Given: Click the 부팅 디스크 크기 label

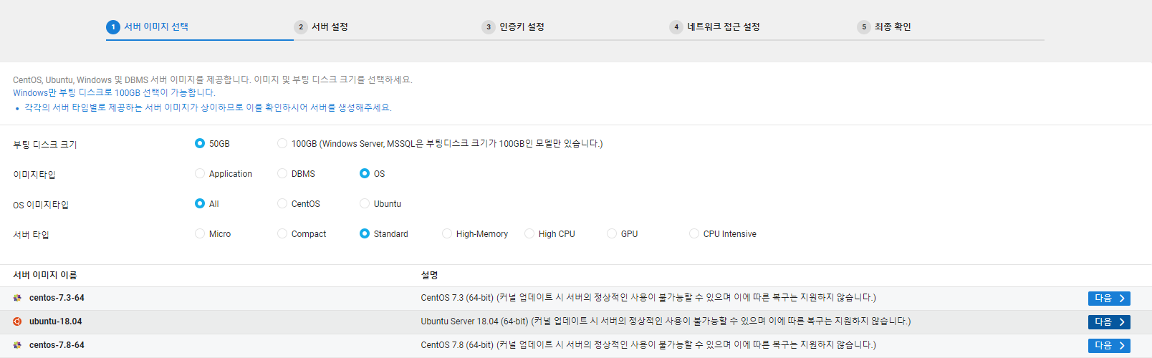Looking at the screenshot, I should [44, 144].
